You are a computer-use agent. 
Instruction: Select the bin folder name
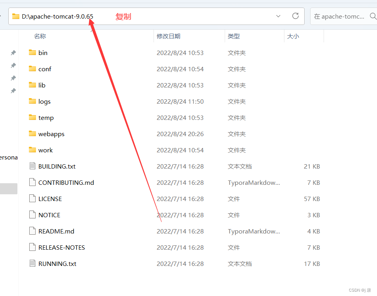(43, 53)
